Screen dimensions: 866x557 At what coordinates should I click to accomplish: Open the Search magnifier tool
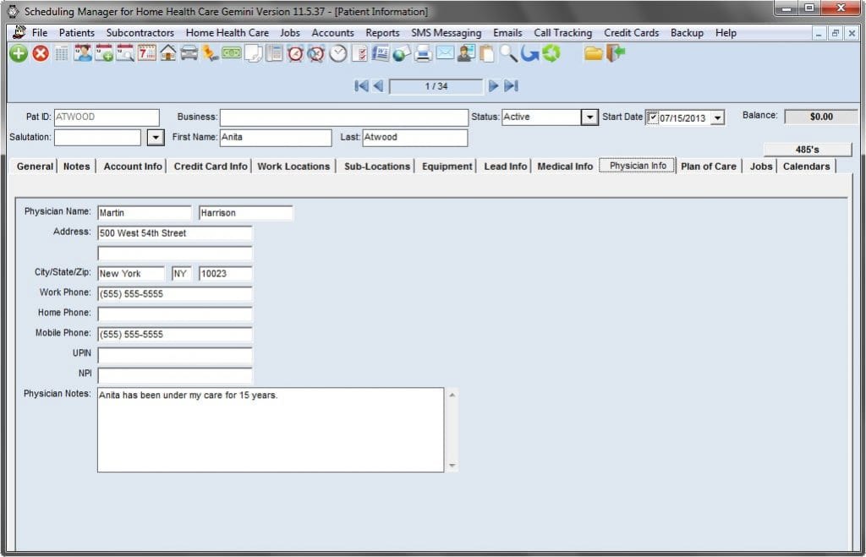point(508,54)
